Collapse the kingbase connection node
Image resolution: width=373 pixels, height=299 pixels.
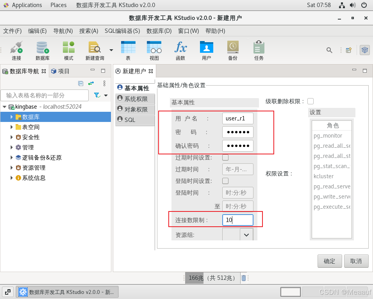click(x=4, y=107)
